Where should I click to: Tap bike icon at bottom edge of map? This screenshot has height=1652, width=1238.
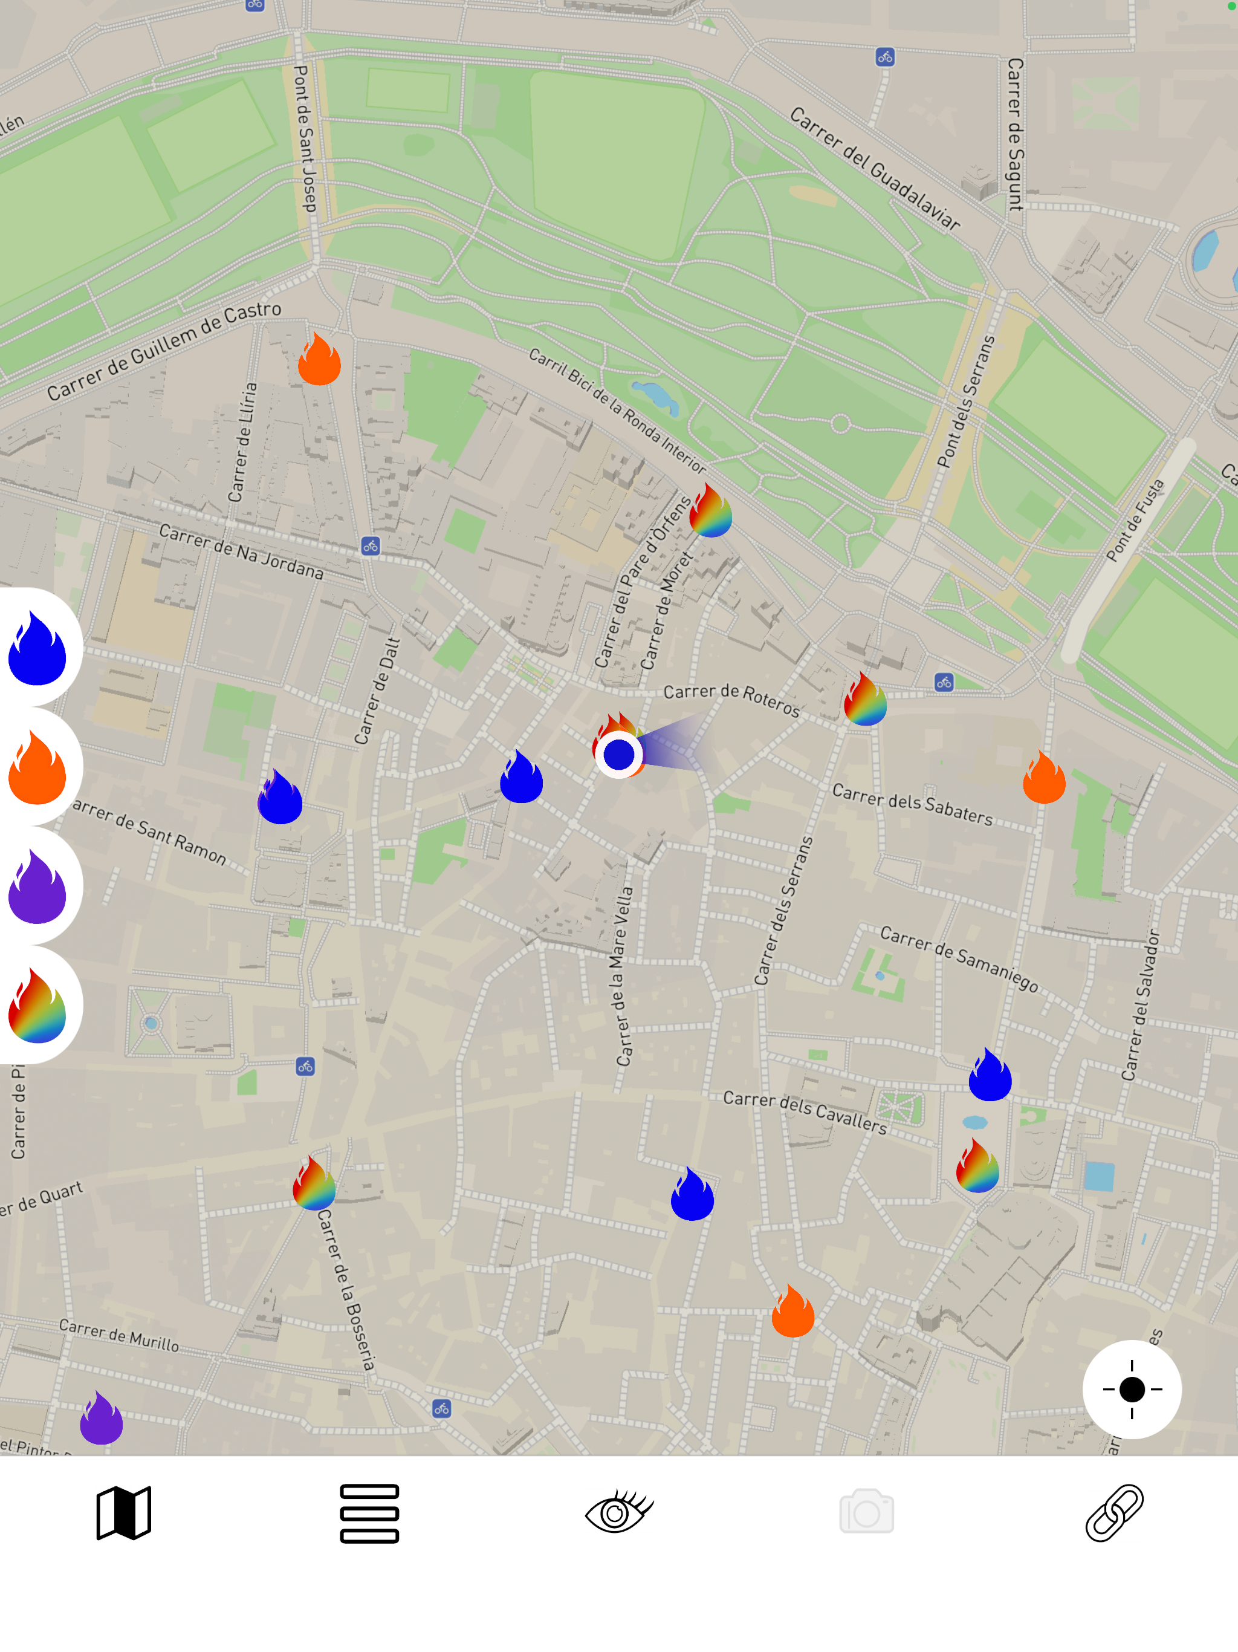tap(441, 1408)
